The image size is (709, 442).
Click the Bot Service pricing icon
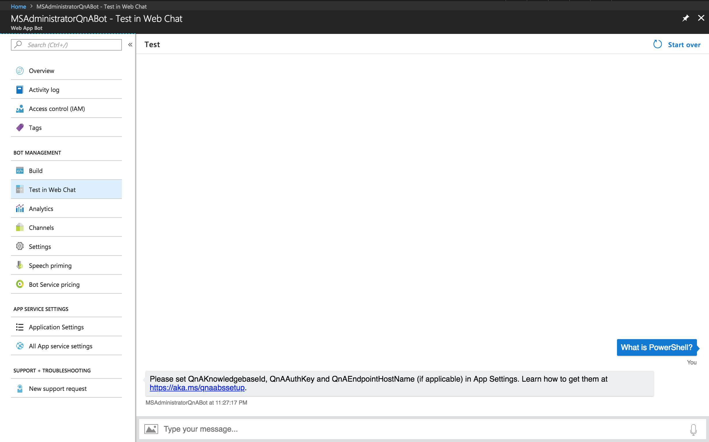20,284
